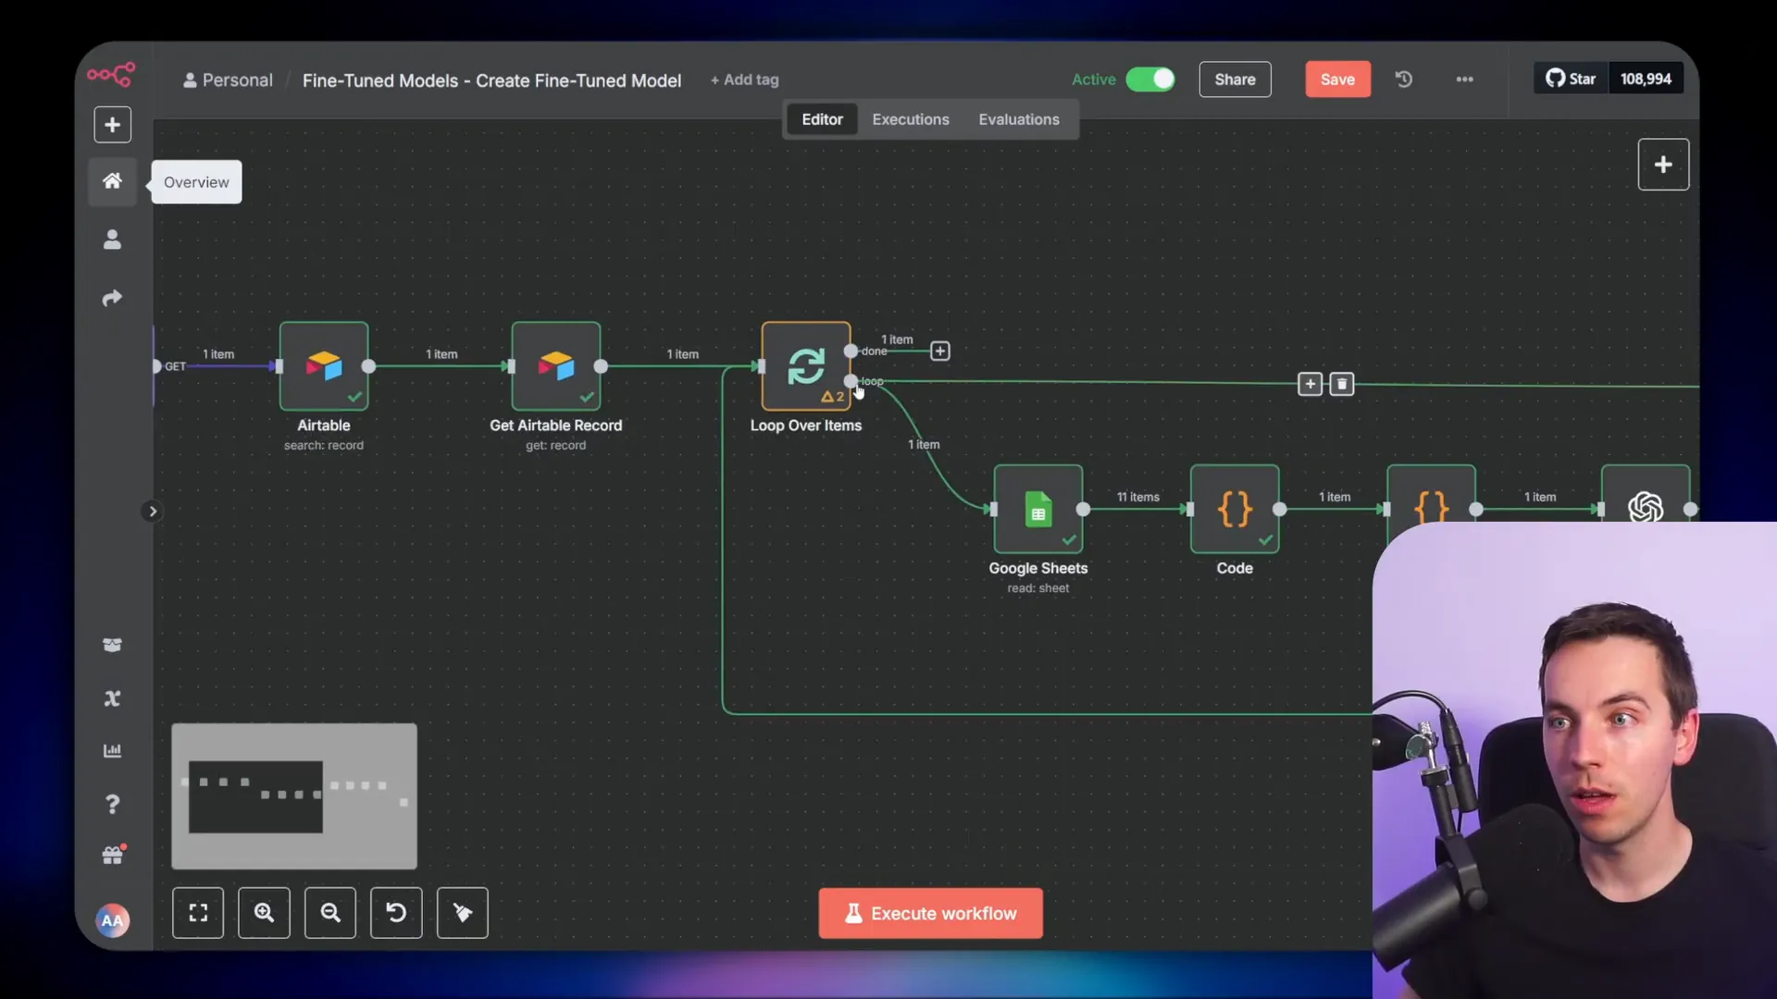Open the variables icon in sidebar

pyautogui.click(x=112, y=698)
